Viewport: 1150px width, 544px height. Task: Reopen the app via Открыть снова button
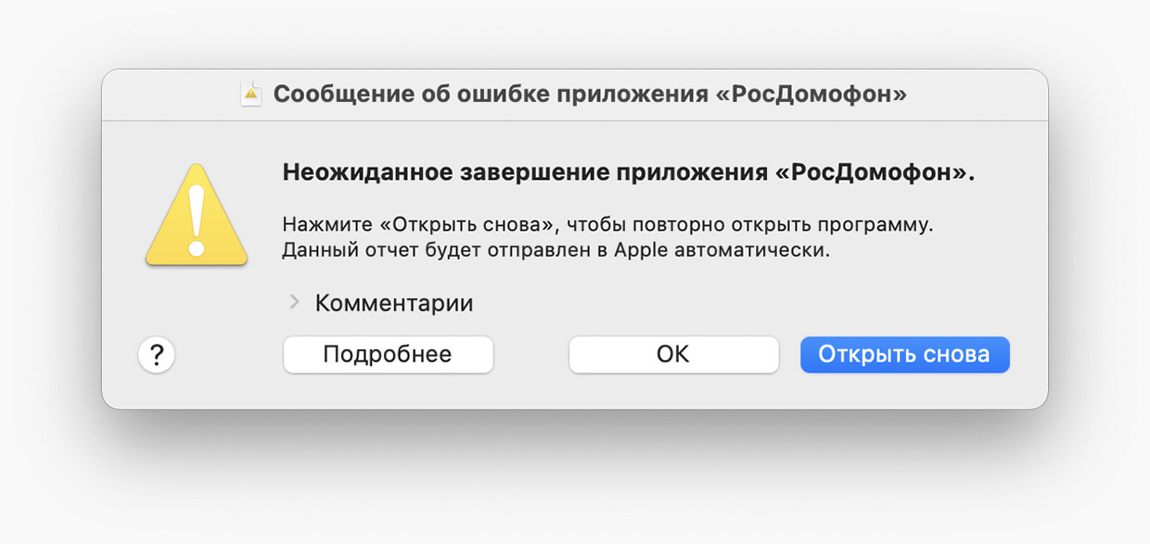coord(904,355)
